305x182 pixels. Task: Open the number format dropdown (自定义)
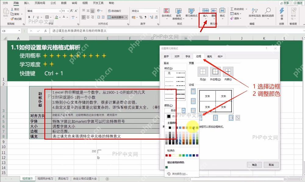[157, 11]
